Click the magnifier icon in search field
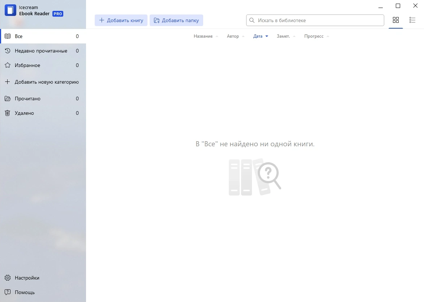424x302 pixels. pos(252,20)
